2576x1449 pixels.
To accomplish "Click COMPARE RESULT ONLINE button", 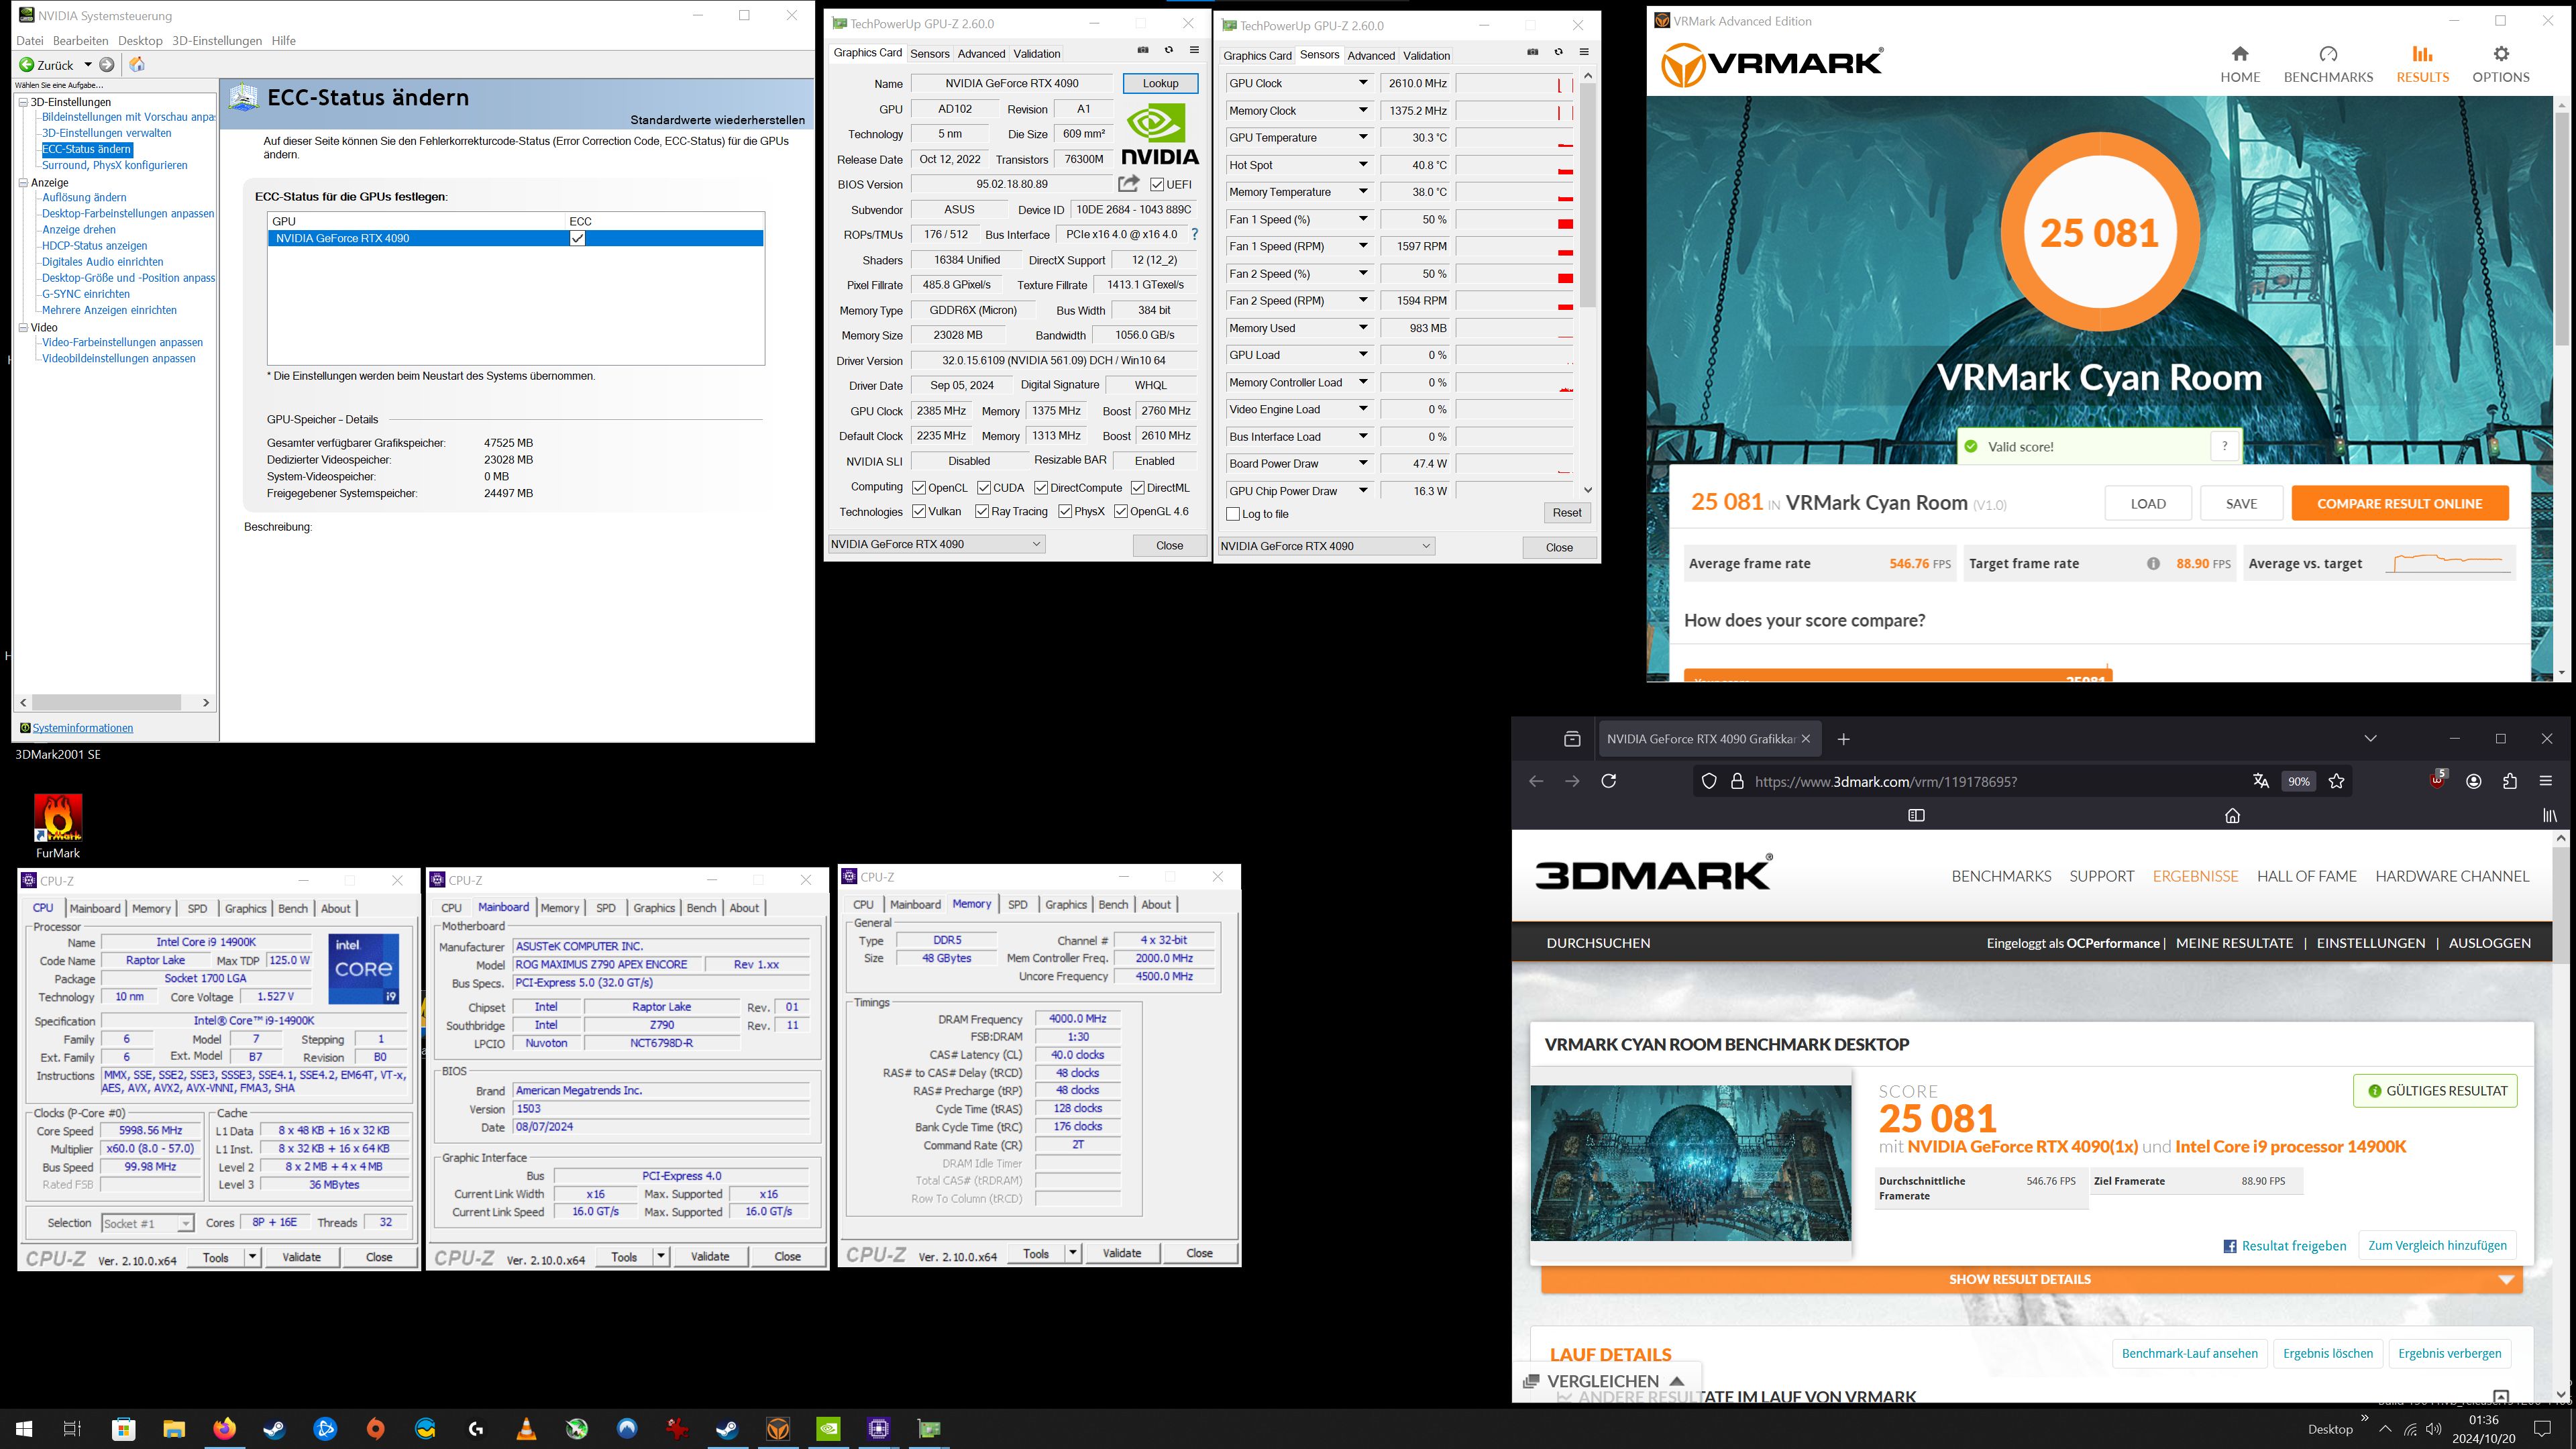I will pos(2400,503).
